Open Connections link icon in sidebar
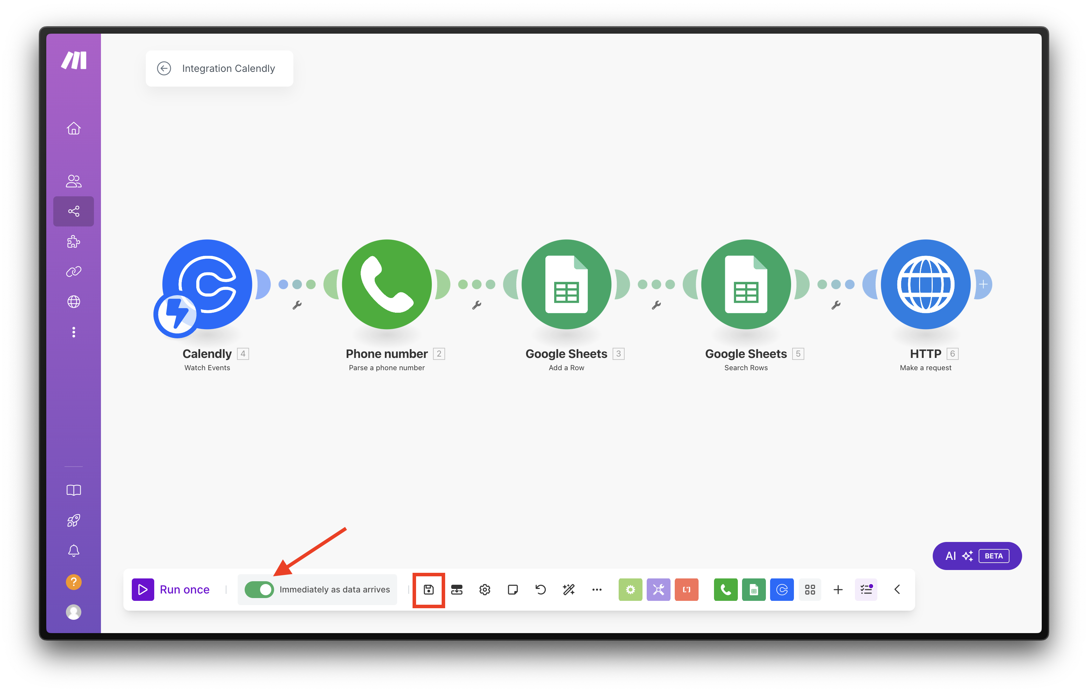Screen dimensions: 1088x692 pyautogui.click(x=74, y=272)
